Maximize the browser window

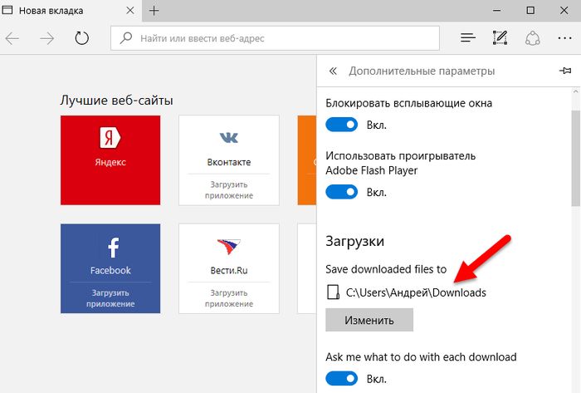click(x=530, y=10)
